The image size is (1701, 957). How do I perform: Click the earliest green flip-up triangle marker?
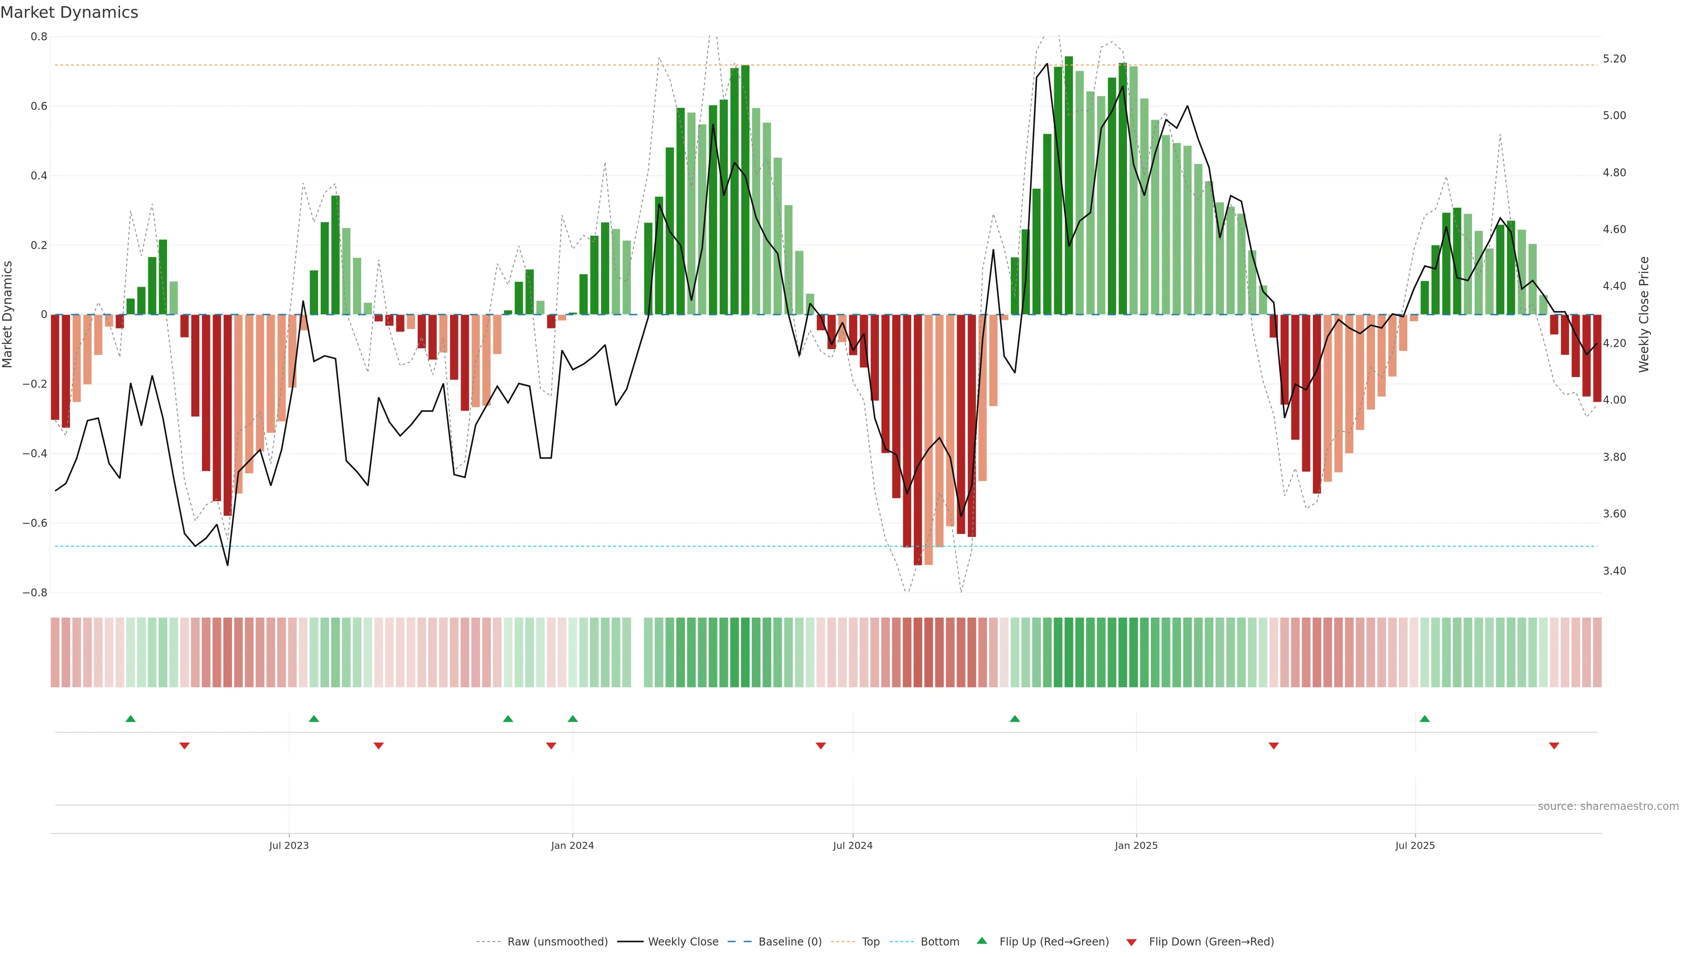[131, 719]
